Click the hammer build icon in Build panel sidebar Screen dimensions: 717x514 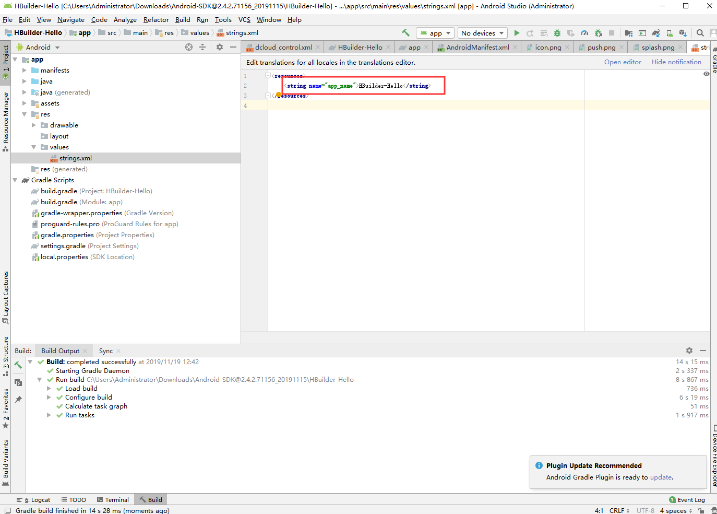point(18,365)
